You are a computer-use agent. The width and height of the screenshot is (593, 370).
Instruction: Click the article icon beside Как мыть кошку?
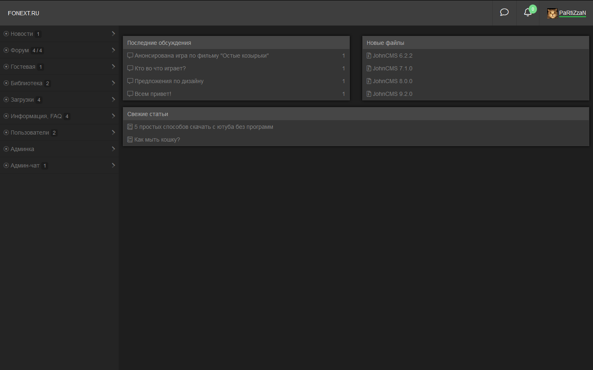tap(130, 140)
